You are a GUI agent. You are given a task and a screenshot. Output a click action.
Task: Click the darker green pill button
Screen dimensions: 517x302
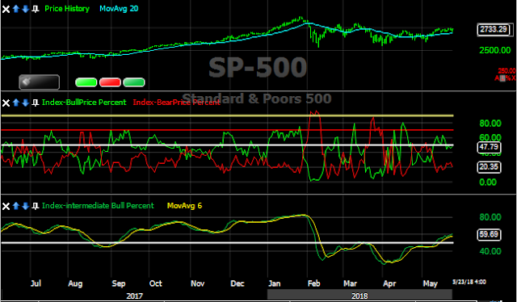point(134,82)
